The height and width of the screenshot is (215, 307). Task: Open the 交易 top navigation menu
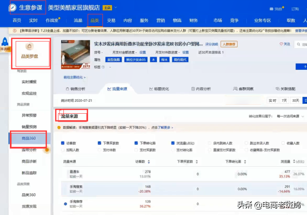111,20
